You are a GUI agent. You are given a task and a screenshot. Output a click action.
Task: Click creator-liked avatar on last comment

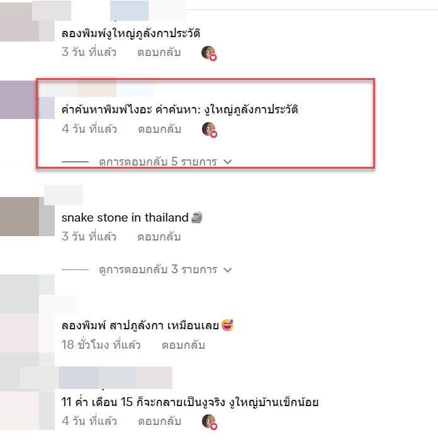pos(210,422)
